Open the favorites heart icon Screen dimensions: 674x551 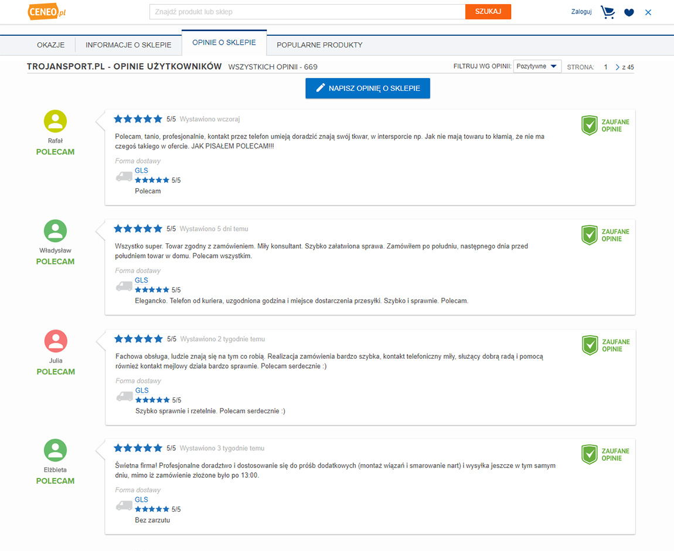pos(629,12)
